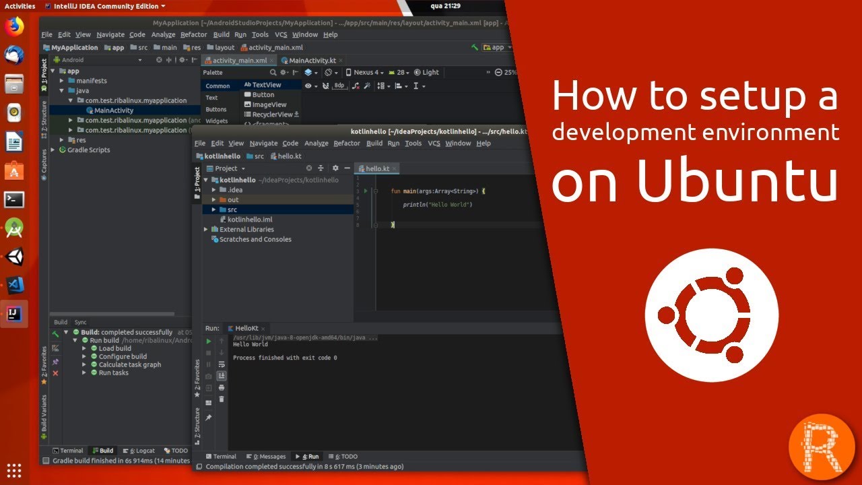This screenshot has width=862, height=485.
Task: Toggle the 2: Favorites side tab in kotlinhello window
Action: [197, 378]
